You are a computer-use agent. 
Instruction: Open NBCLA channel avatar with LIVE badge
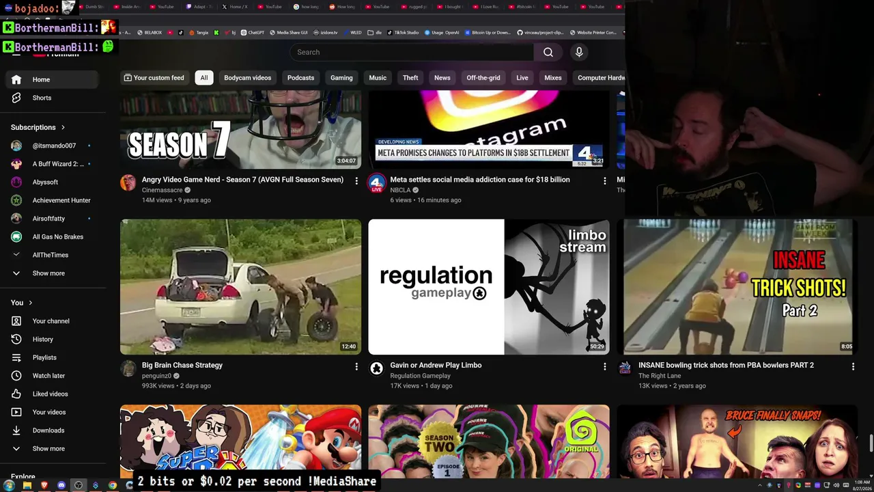tap(376, 183)
